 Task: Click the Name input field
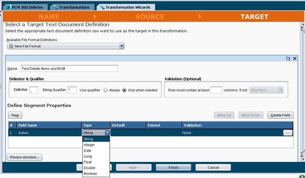[69, 69]
